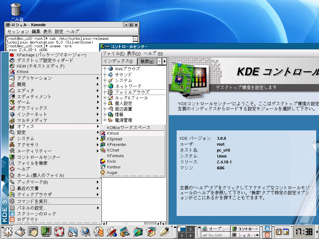319x239 pixels.
Task: Launch KSpread from the Office submenu
Action: point(132,139)
